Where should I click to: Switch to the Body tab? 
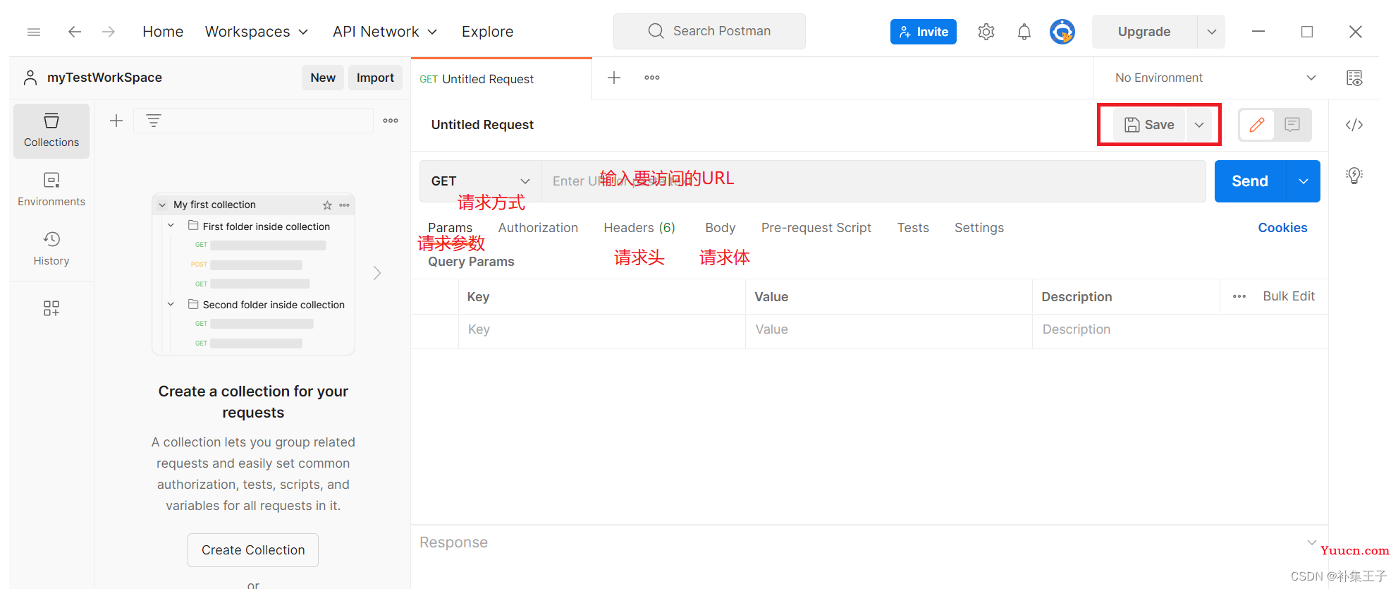[720, 228]
